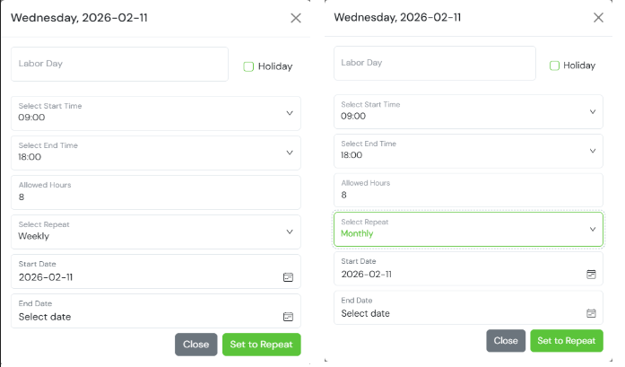The height and width of the screenshot is (367, 625).
Task: Click calendar icon in right Start Date field
Action: tap(591, 274)
